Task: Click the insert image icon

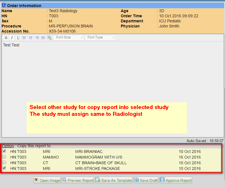Action: pos(49,38)
